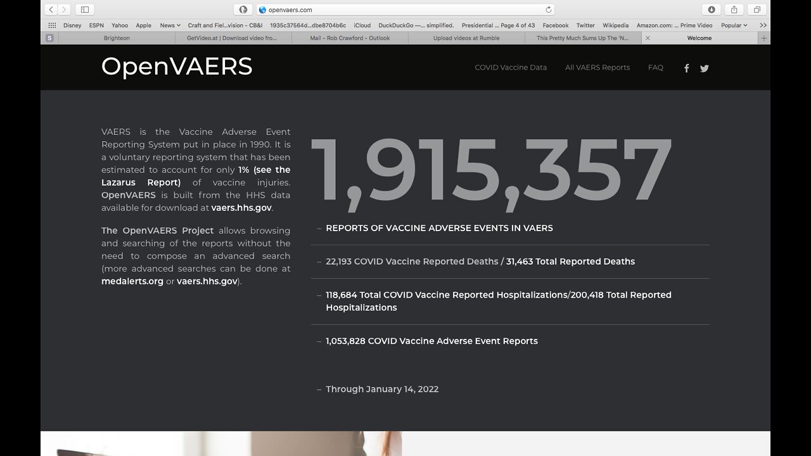Viewport: 811px width, 456px height.
Task: Open All VAERS Reports menu item
Action: pyautogui.click(x=597, y=67)
